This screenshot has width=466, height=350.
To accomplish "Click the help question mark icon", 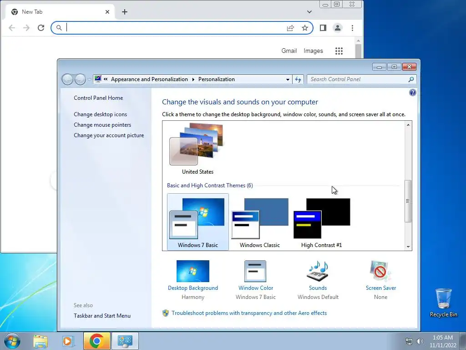I will coord(412,93).
